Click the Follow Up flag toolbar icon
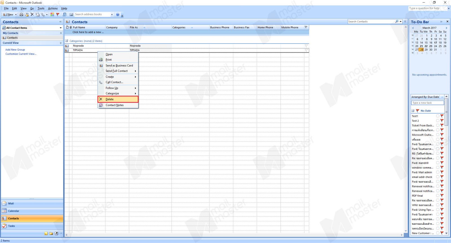Image resolution: width=451 pixels, height=243 pixels. pos(58,14)
